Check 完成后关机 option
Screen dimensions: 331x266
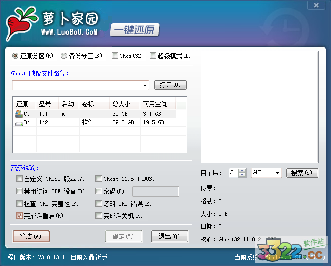(x=98, y=216)
